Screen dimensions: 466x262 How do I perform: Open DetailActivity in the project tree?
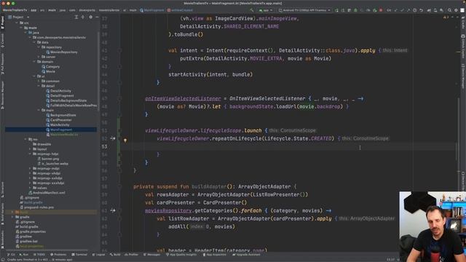point(58,91)
